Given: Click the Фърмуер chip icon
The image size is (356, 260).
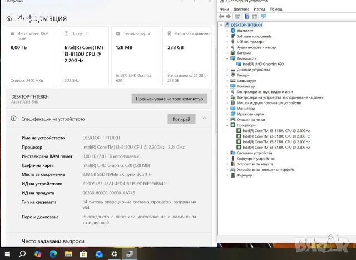Looking at the screenshot, I should (233, 175).
